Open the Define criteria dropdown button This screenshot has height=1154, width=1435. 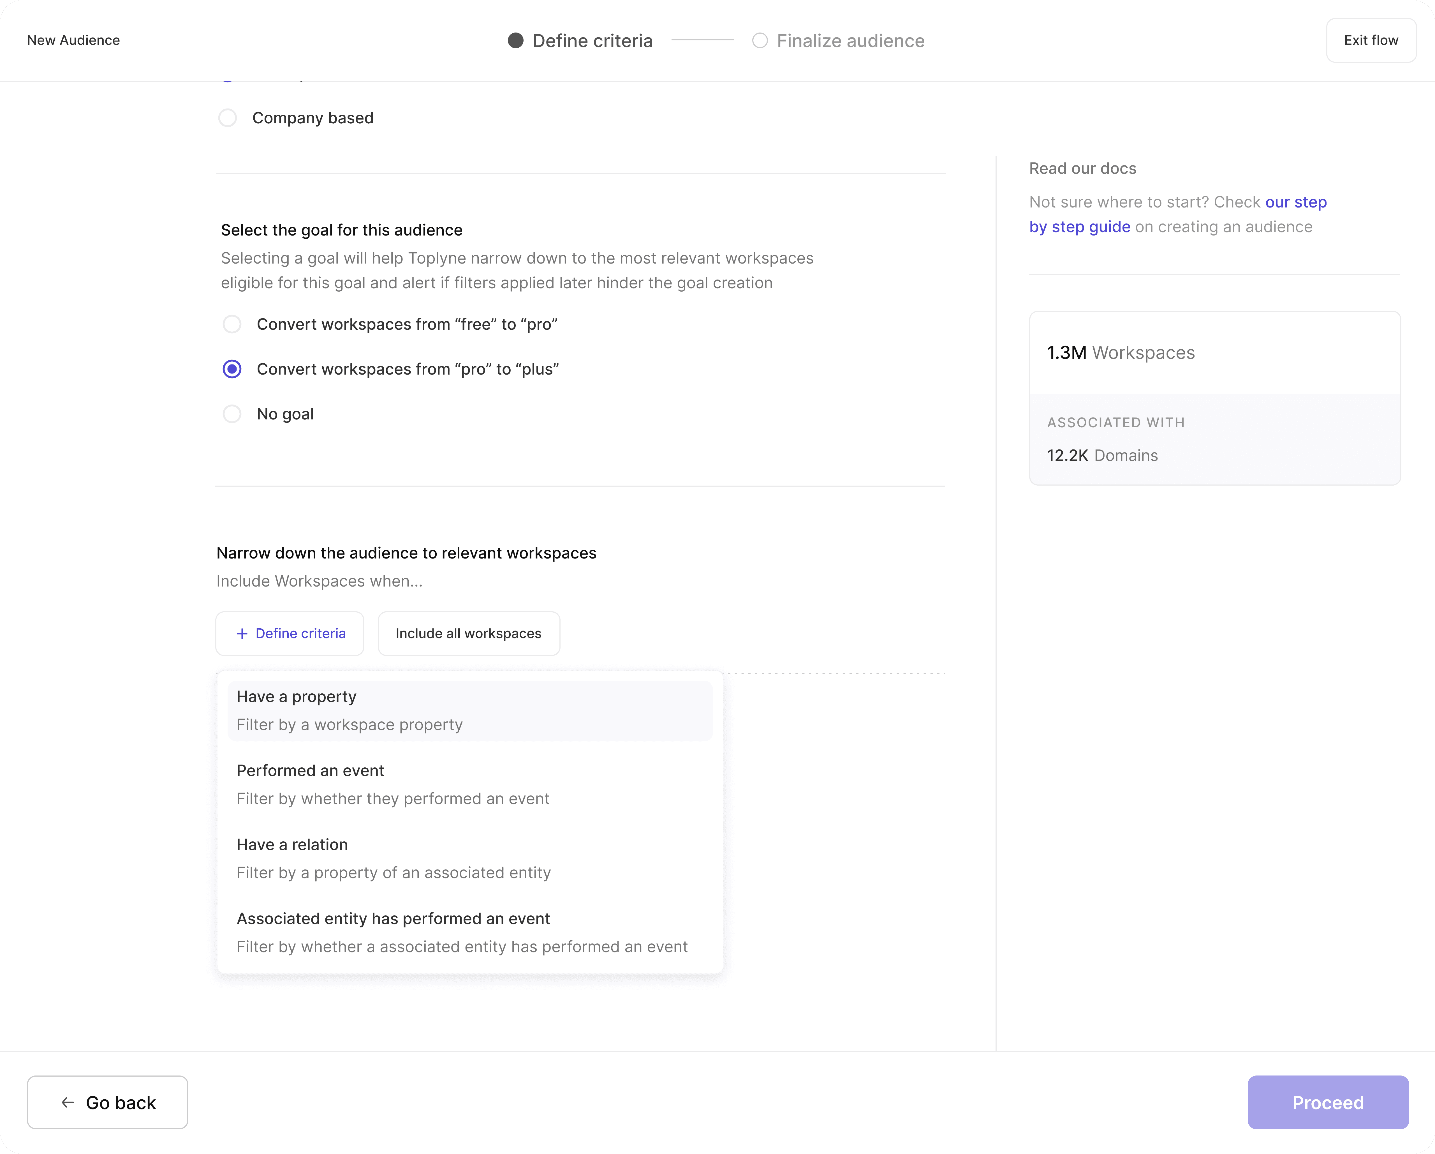[290, 633]
